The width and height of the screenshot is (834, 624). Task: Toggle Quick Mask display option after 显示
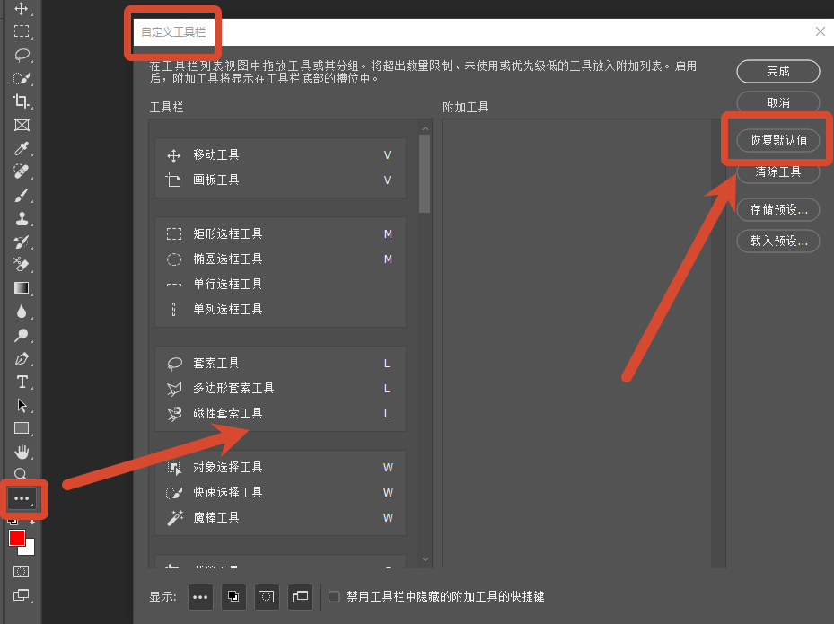coord(267,597)
